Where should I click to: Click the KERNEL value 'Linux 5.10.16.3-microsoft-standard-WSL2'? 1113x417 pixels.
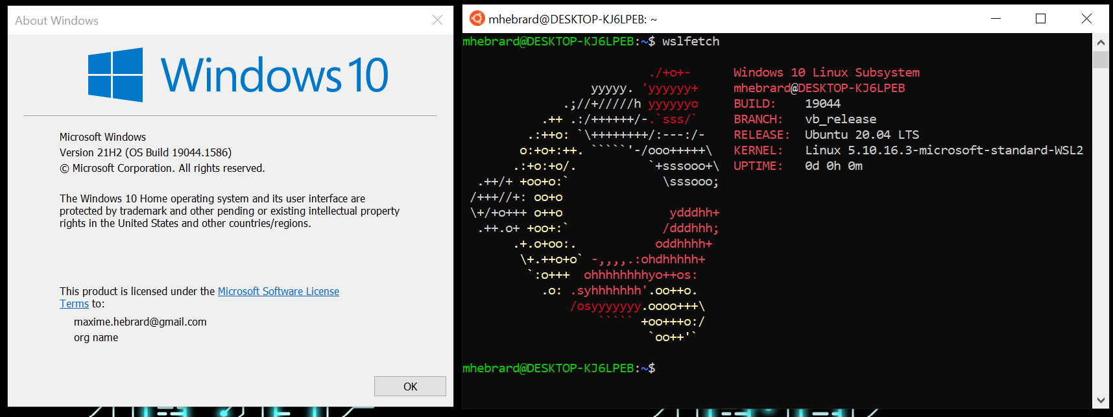tap(944, 150)
